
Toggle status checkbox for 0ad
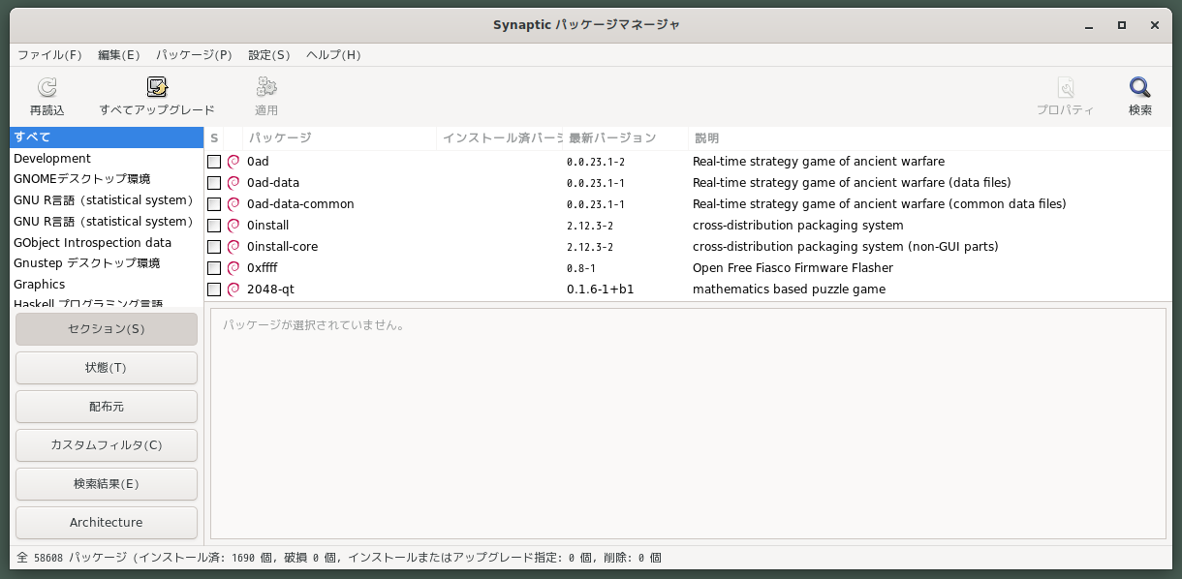tap(214, 162)
